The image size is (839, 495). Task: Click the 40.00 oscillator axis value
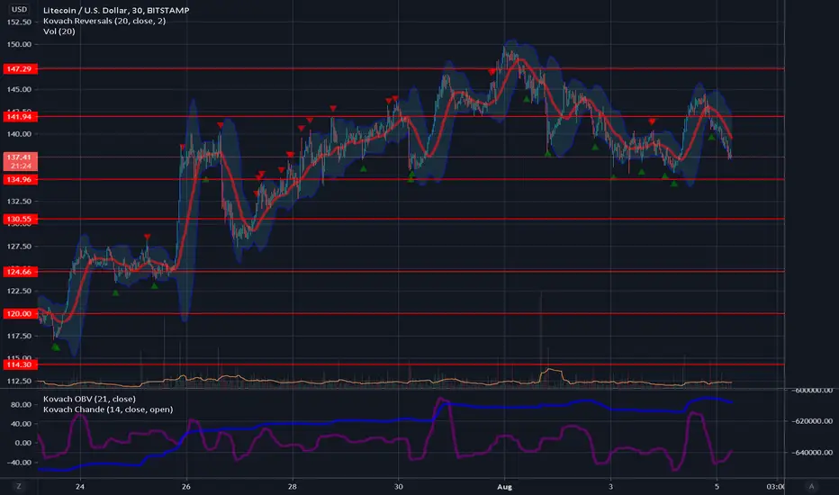click(23, 424)
